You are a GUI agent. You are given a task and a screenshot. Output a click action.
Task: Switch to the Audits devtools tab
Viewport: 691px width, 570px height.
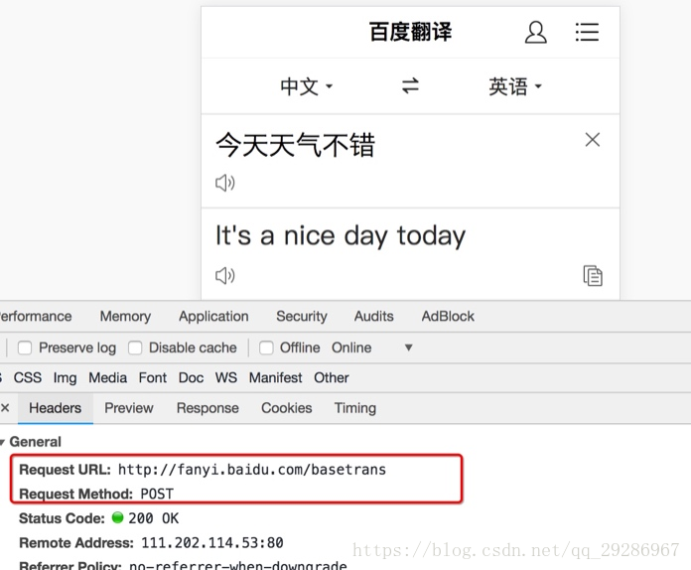pyautogui.click(x=373, y=316)
